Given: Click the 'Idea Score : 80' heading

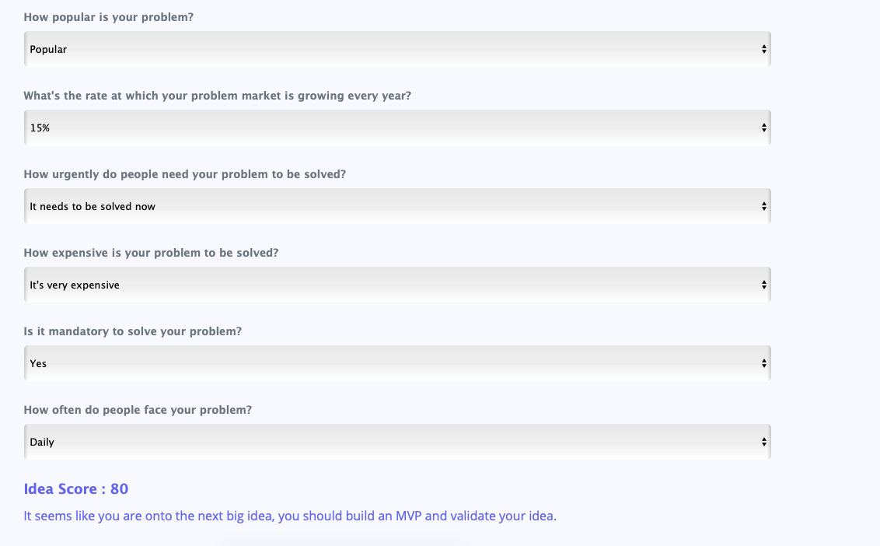Looking at the screenshot, I should [75, 488].
